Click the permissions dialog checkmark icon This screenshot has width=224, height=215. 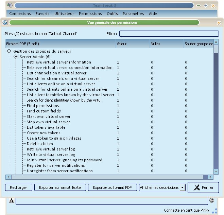click(x=5, y=23)
